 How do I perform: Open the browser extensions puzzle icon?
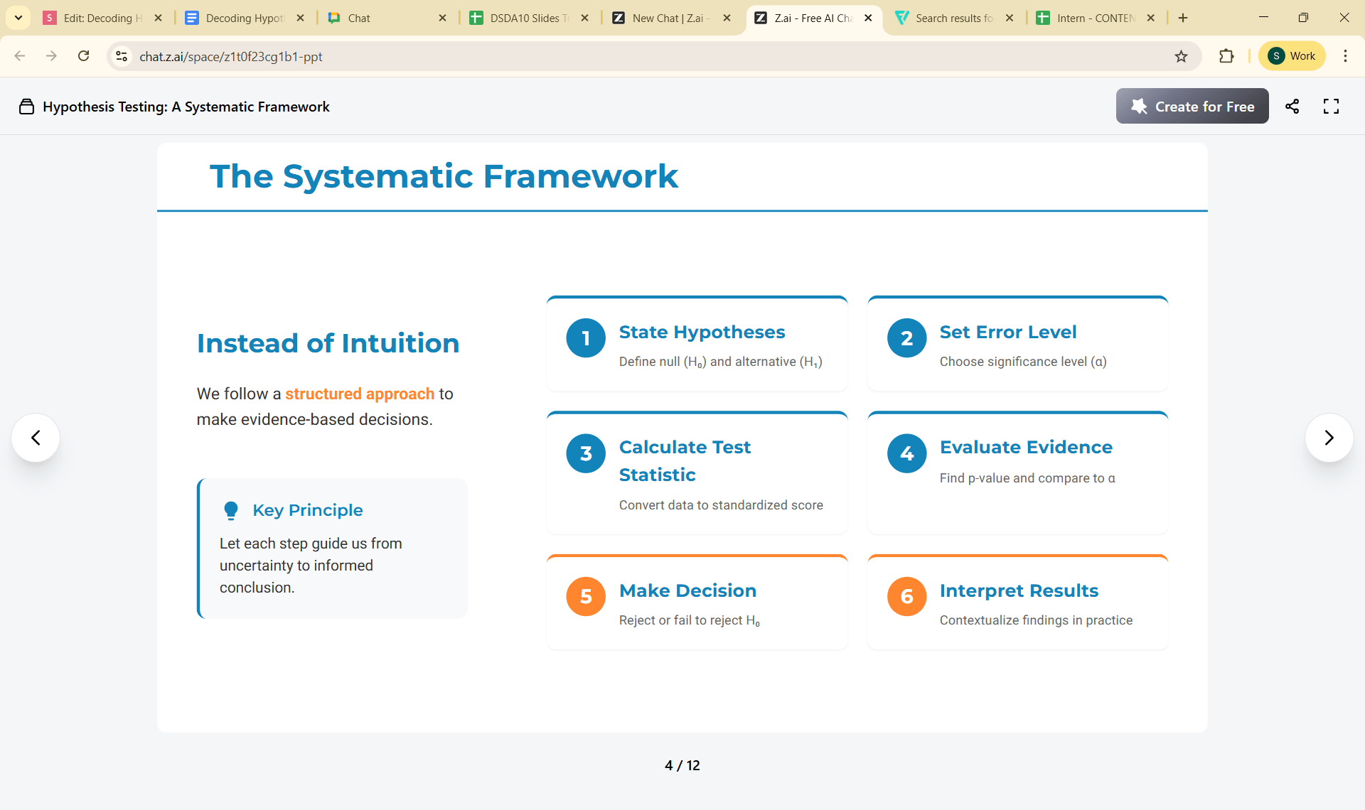tap(1226, 56)
